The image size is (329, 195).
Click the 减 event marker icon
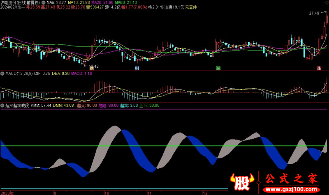(x=218, y=69)
